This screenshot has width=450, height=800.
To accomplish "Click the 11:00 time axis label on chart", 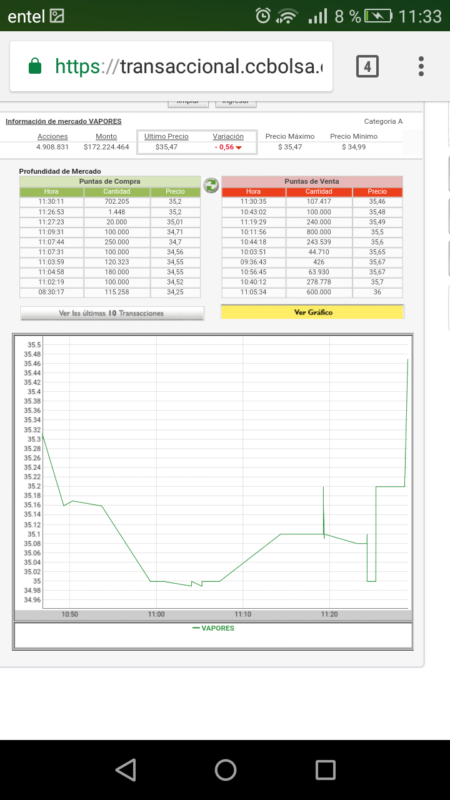I will click(x=156, y=614).
